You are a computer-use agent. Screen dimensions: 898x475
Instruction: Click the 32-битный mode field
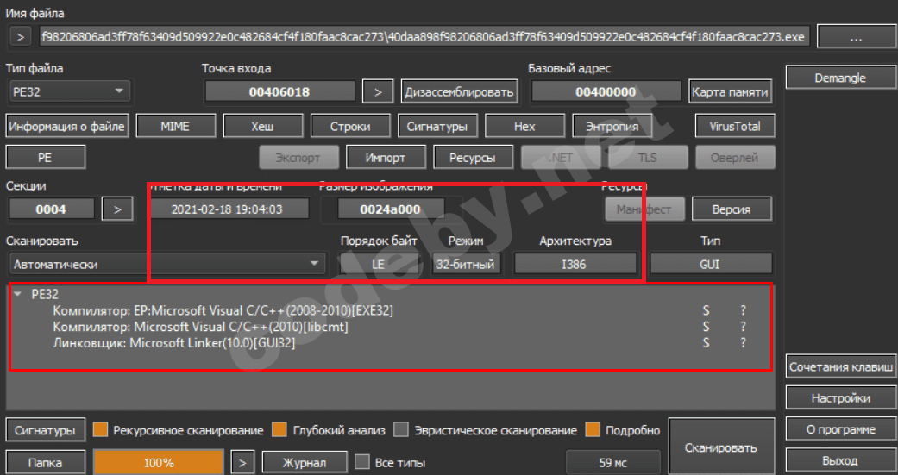coord(466,264)
